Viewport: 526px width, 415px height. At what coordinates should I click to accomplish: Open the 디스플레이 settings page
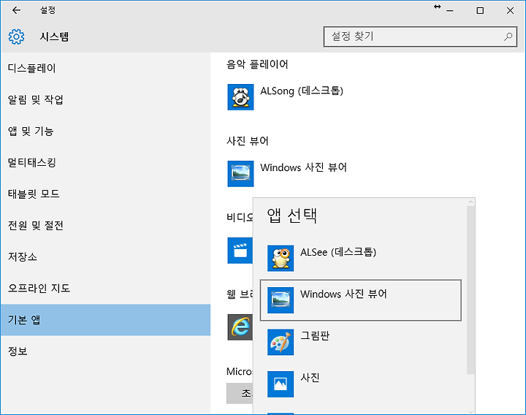(106, 68)
